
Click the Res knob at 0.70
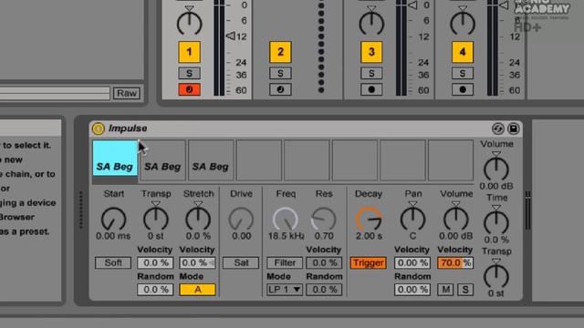click(x=323, y=219)
